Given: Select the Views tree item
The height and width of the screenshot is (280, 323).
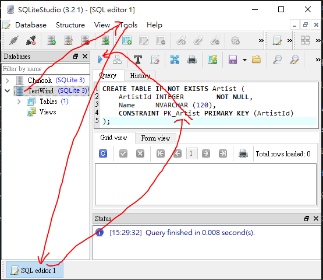Looking at the screenshot, I should coord(48,112).
